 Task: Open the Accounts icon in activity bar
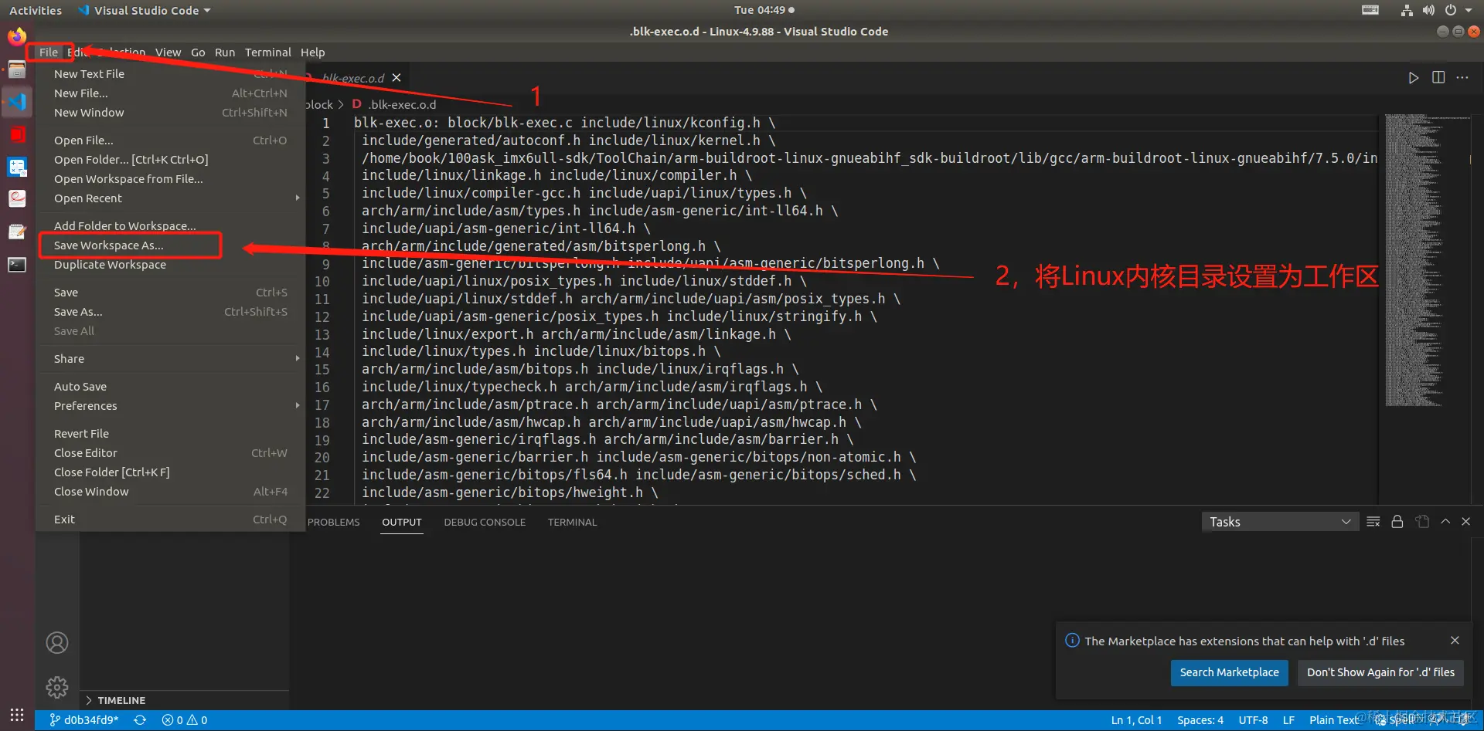57,643
